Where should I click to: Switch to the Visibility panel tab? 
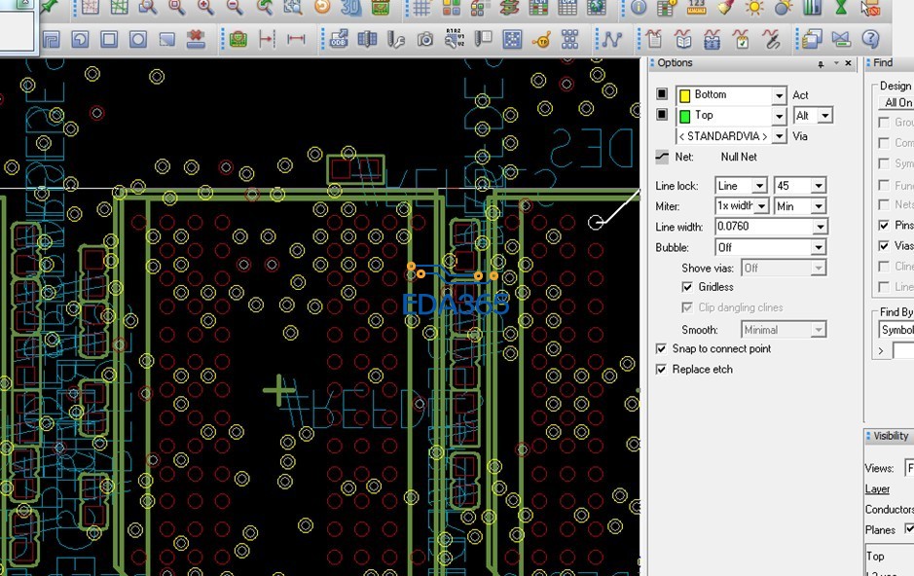pos(890,436)
